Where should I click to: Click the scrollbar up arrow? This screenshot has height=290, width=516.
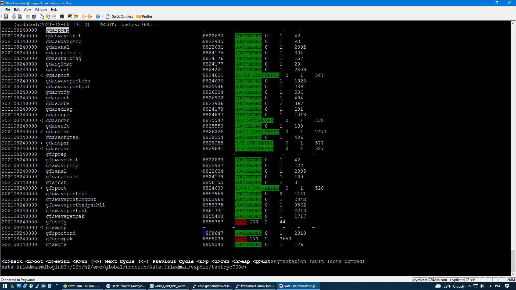click(x=513, y=23)
